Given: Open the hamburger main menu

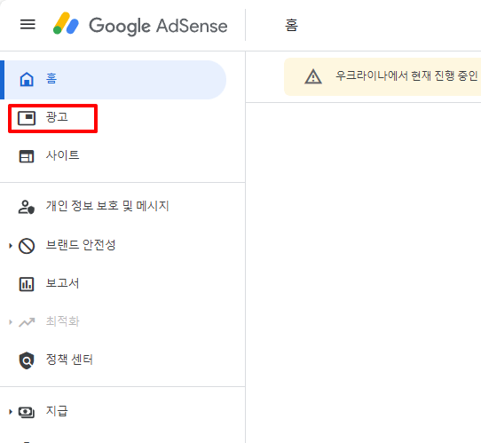Looking at the screenshot, I should point(28,25).
